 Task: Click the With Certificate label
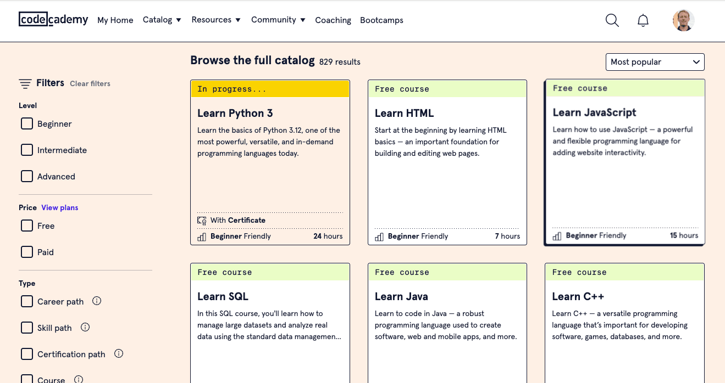tap(238, 220)
